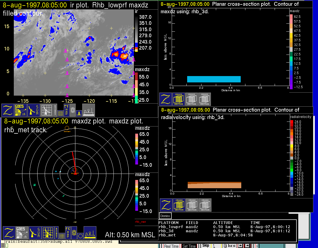Viewport: 318px width, 248px height.
Task: Dismiss the platform info panel
Action: (165, 216)
